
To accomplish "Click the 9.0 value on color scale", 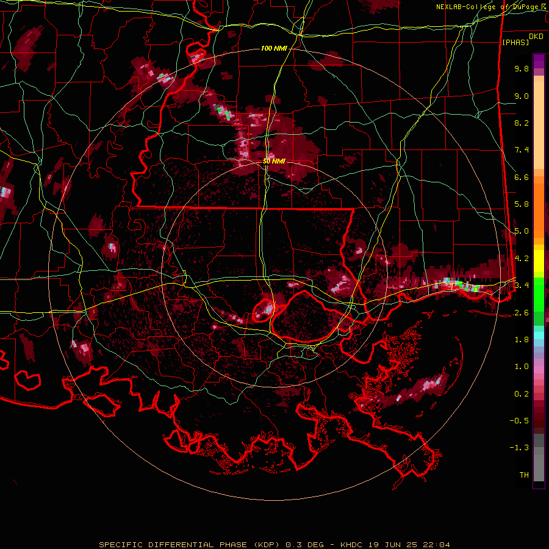I will (522, 96).
